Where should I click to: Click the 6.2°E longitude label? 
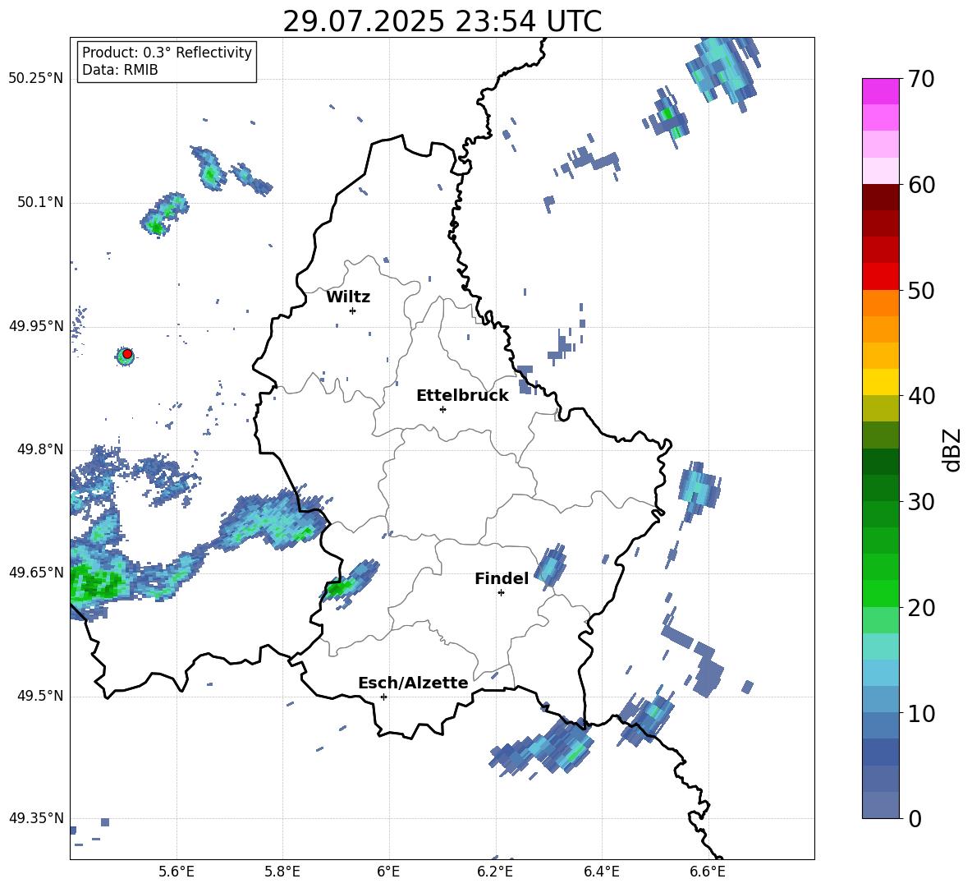[x=495, y=872]
